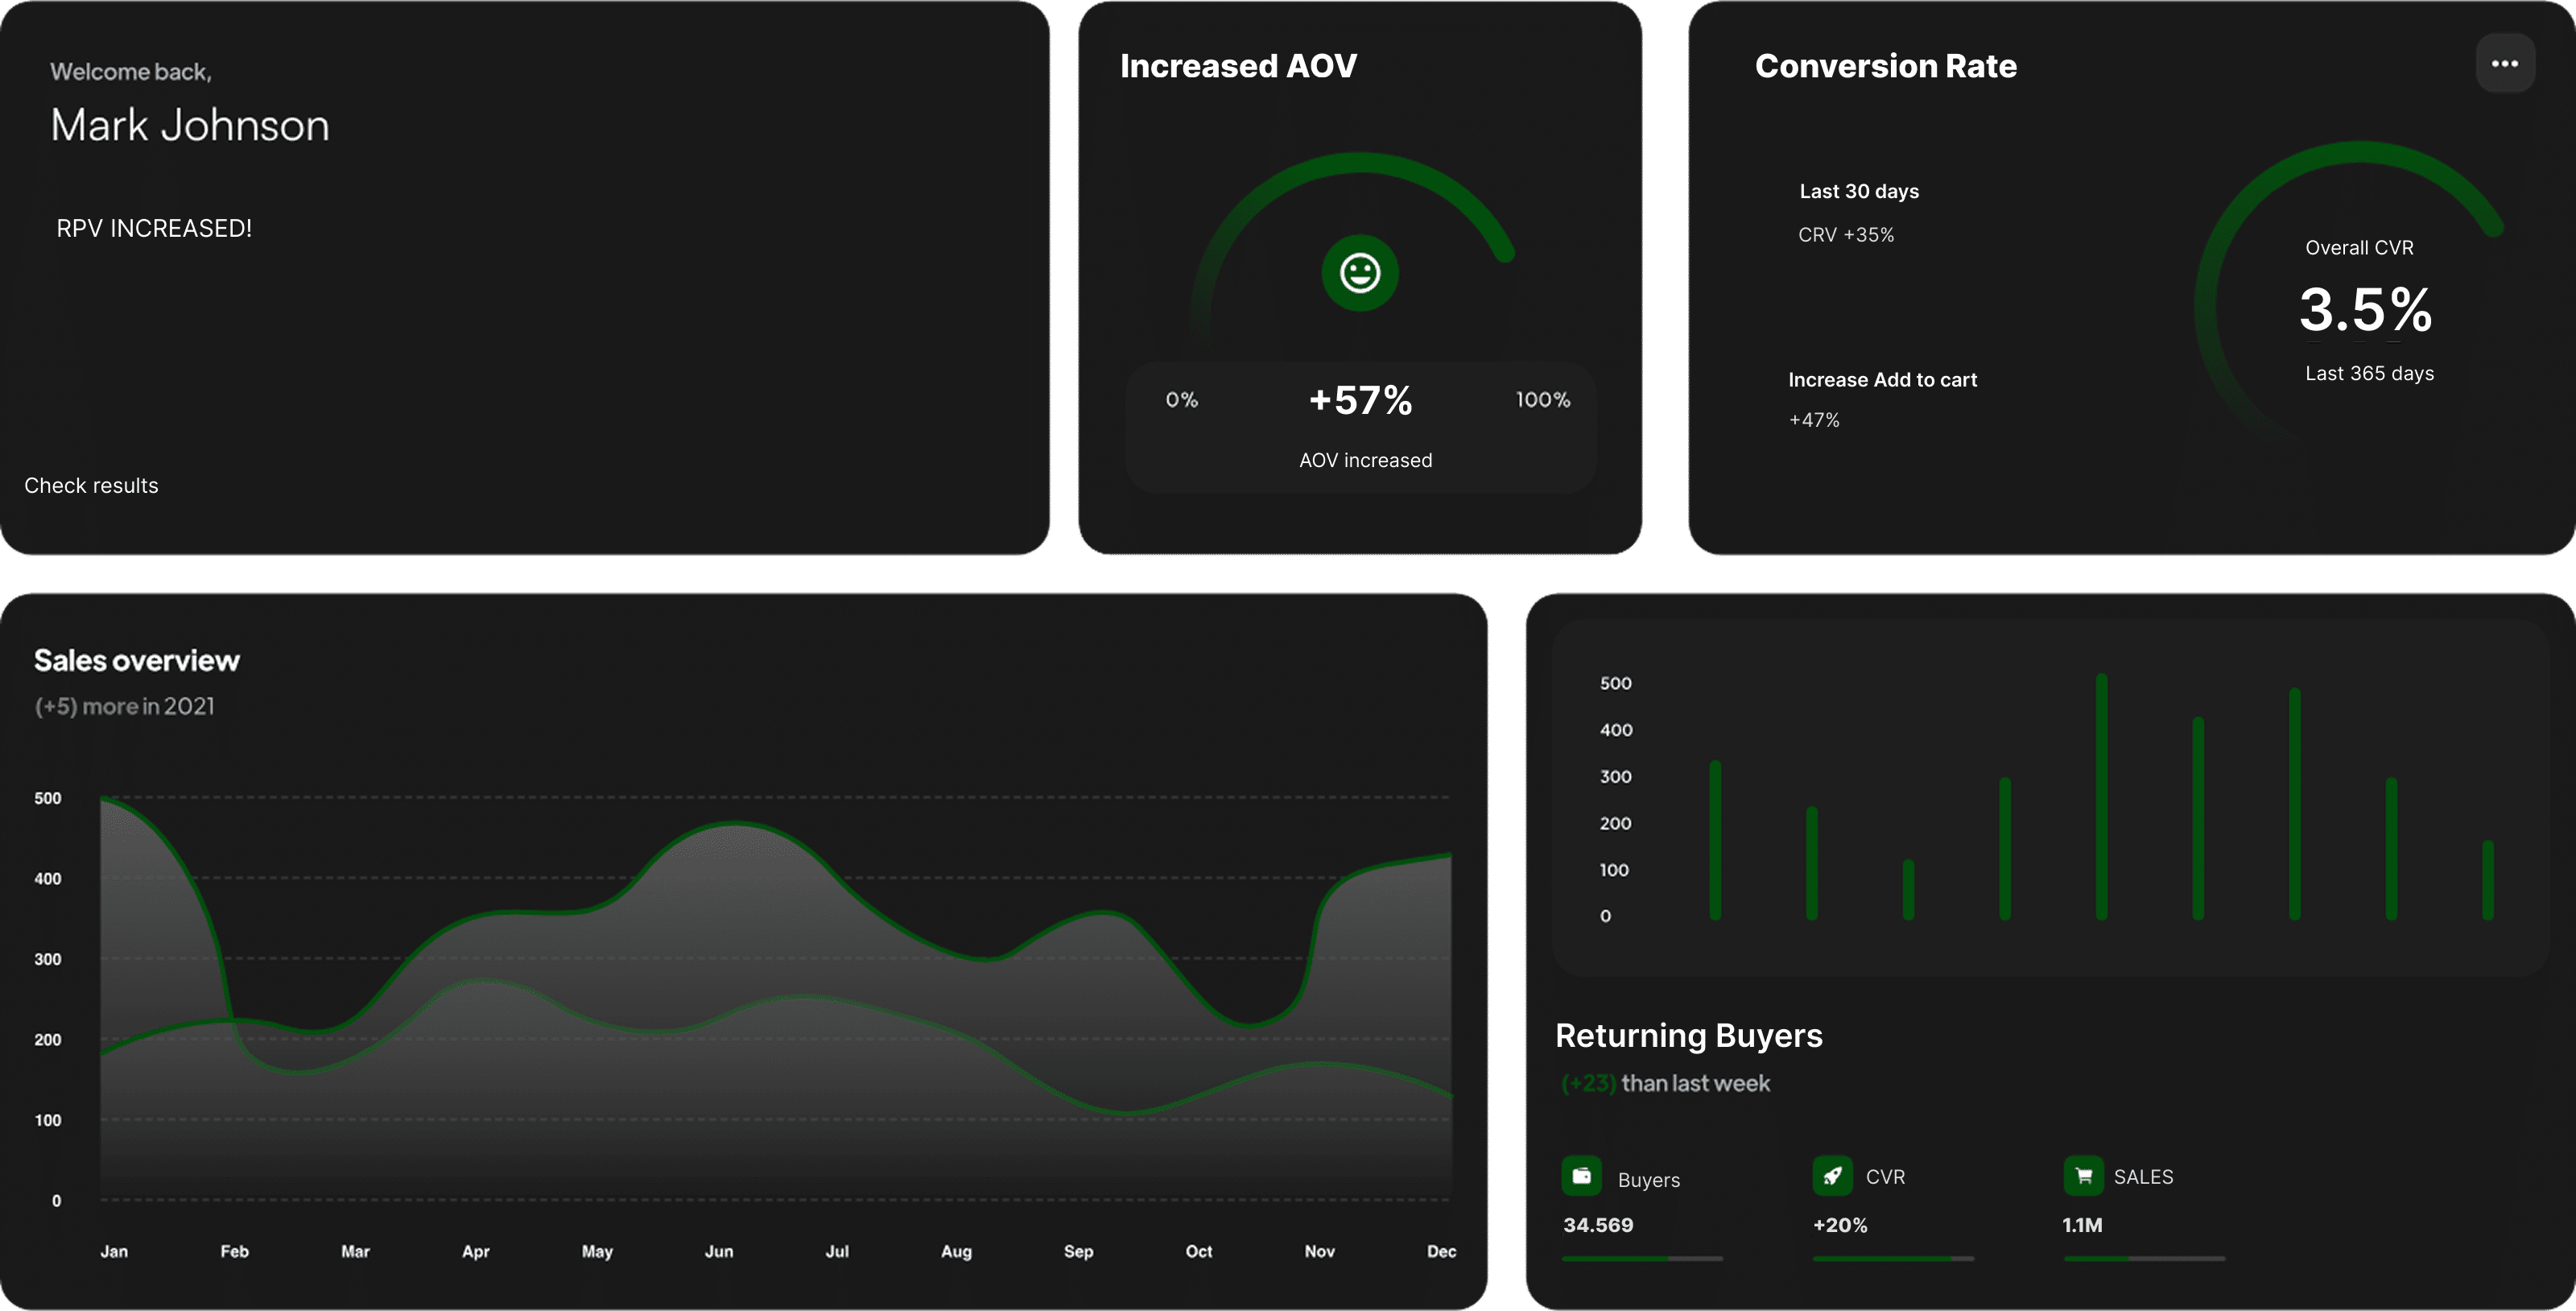Screen dimensions: 2576x1311
Task: Click the Increase Add to cart label
Action: [1882, 380]
